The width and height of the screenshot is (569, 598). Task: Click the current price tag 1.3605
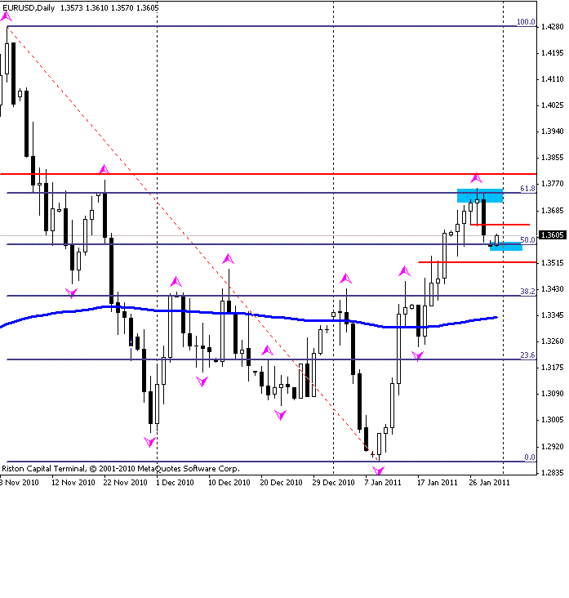(x=552, y=235)
